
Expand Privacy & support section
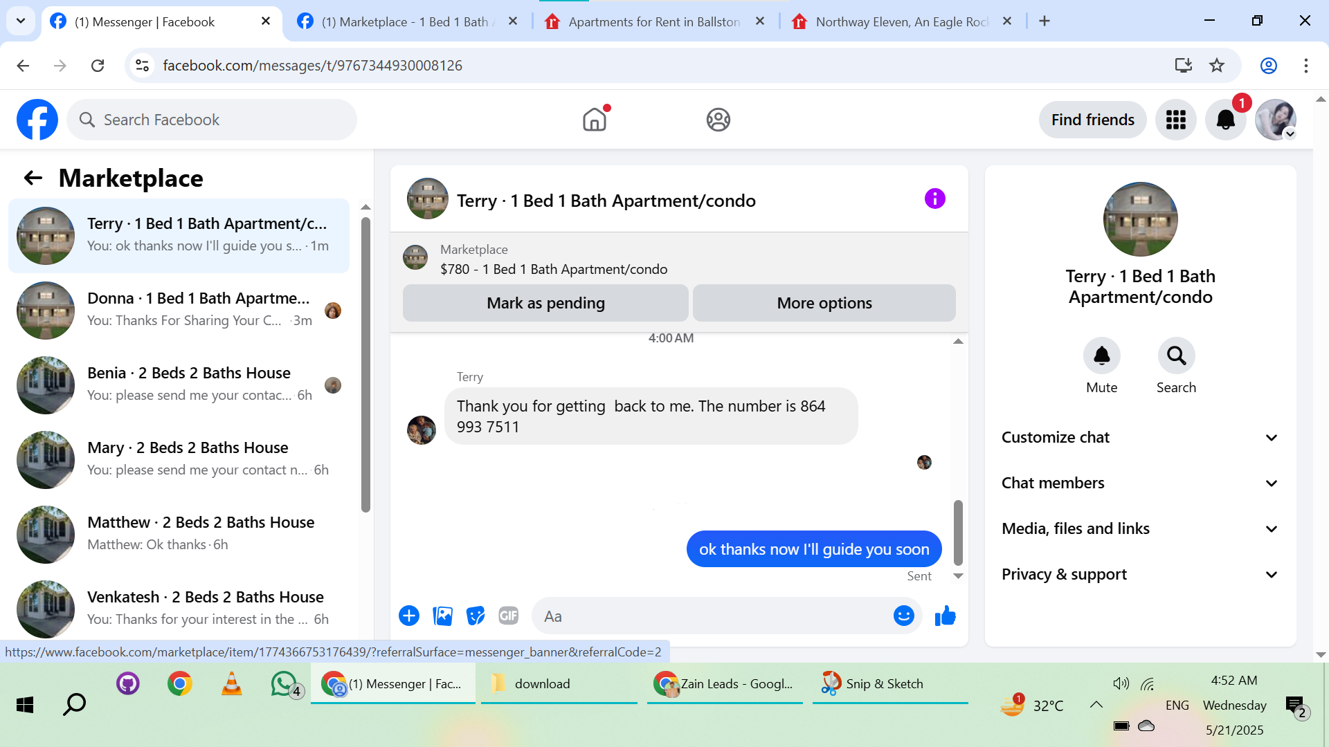[x=1140, y=575]
